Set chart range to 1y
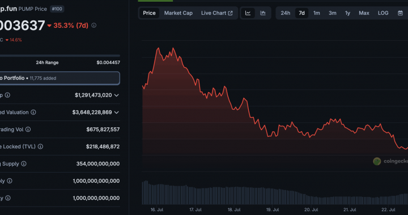 [347, 13]
